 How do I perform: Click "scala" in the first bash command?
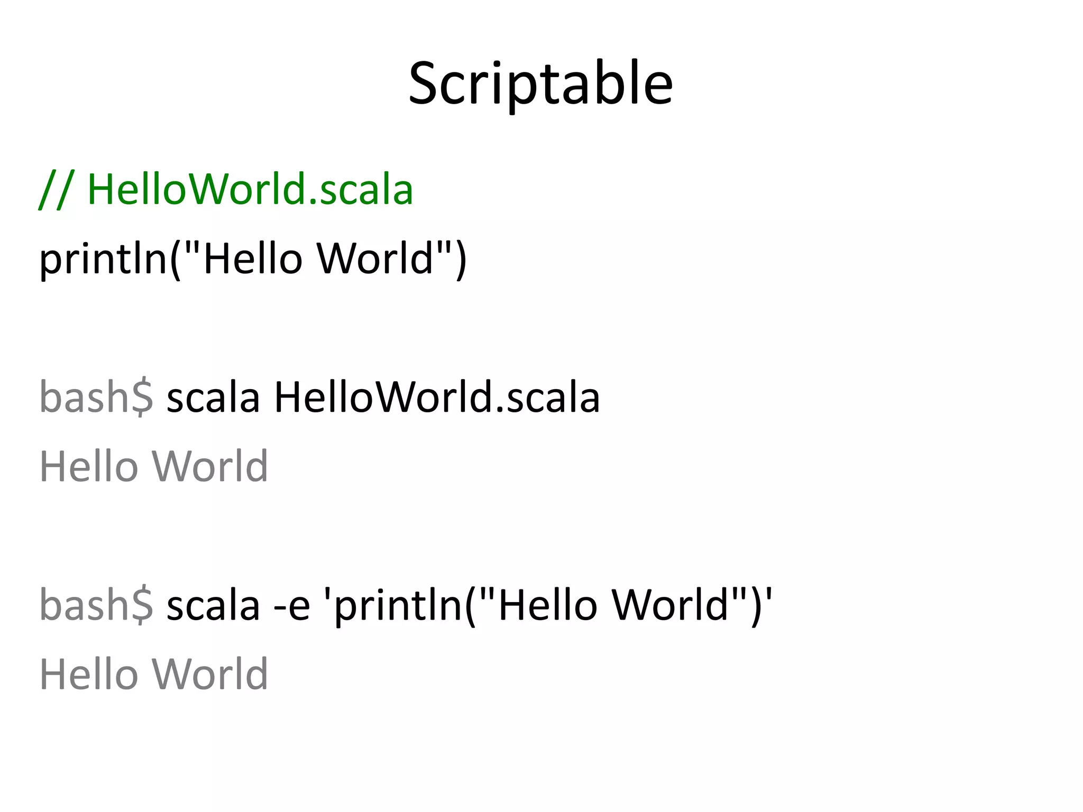213,398
